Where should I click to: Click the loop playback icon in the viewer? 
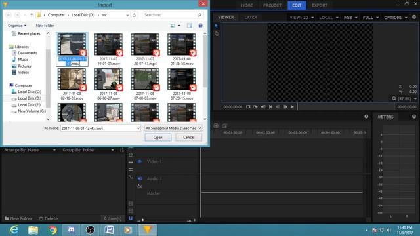(x=248, y=106)
